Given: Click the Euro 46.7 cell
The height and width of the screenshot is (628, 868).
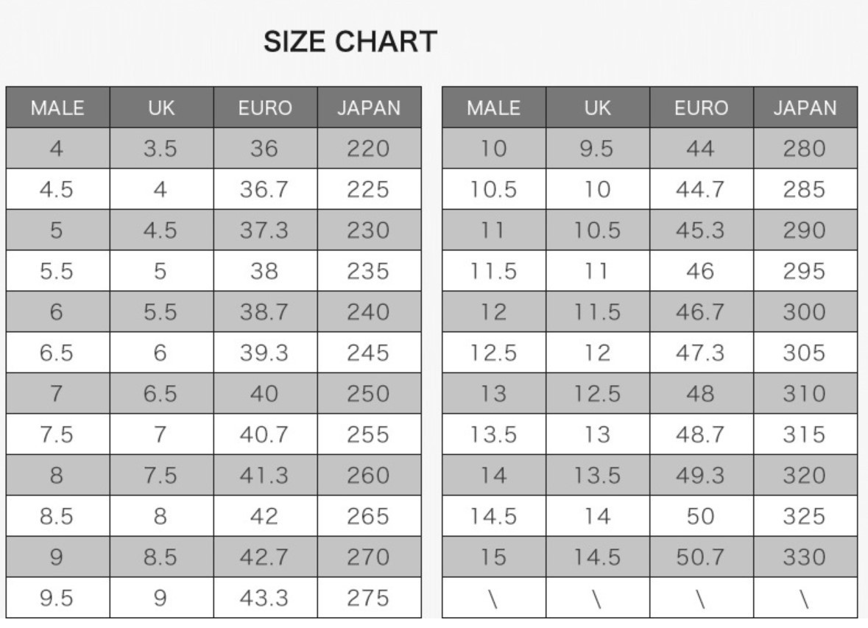Looking at the screenshot, I should pyautogui.click(x=701, y=312).
